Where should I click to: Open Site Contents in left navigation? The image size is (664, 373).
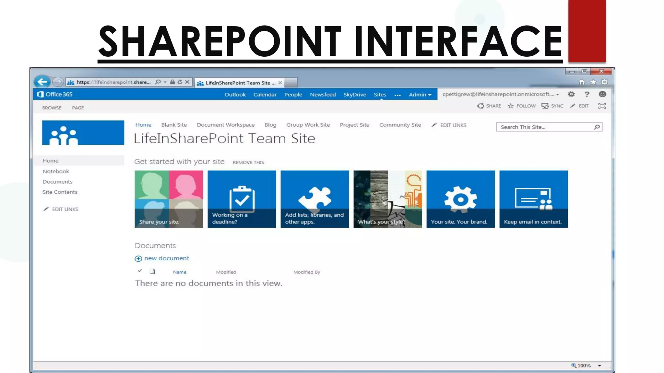60,192
